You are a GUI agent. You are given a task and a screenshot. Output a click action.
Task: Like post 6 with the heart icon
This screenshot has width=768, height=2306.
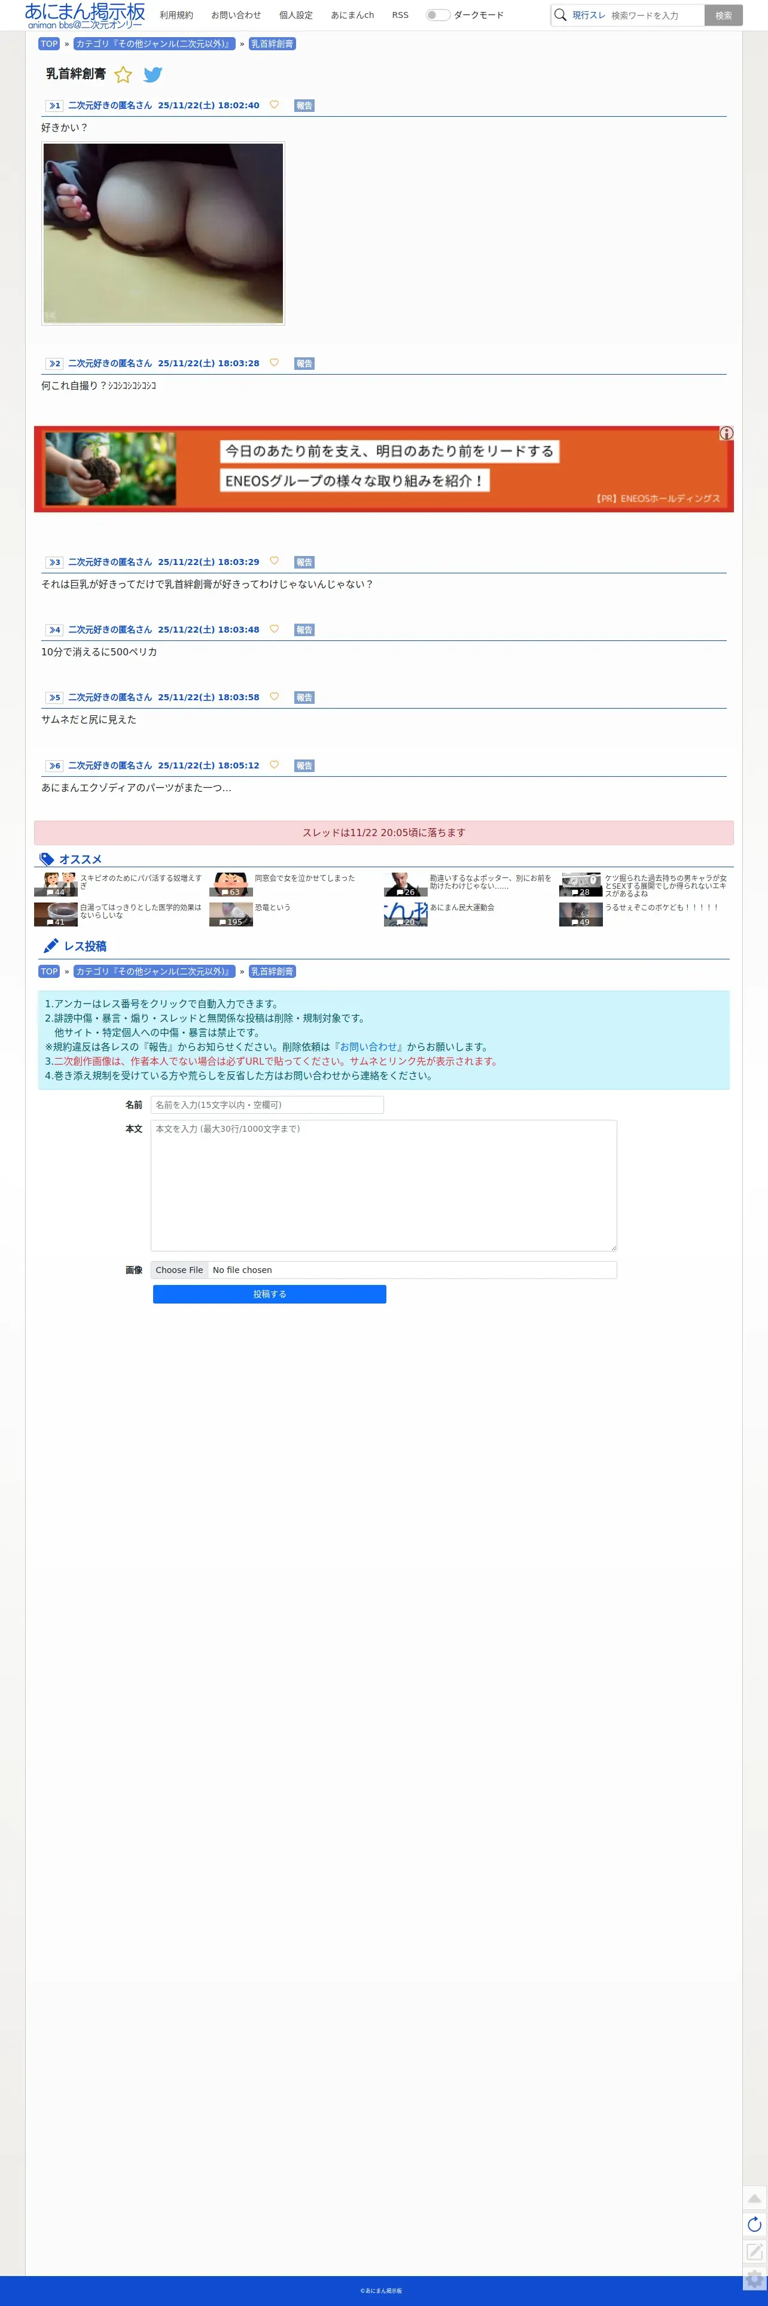(274, 764)
